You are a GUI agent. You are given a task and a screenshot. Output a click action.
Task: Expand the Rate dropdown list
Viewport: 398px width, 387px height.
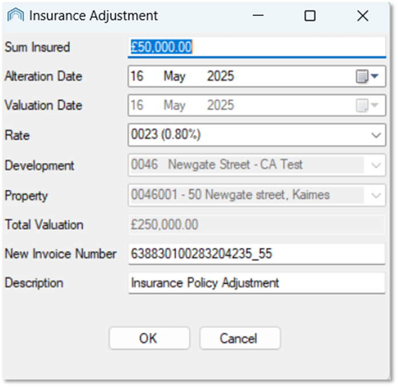[376, 135]
